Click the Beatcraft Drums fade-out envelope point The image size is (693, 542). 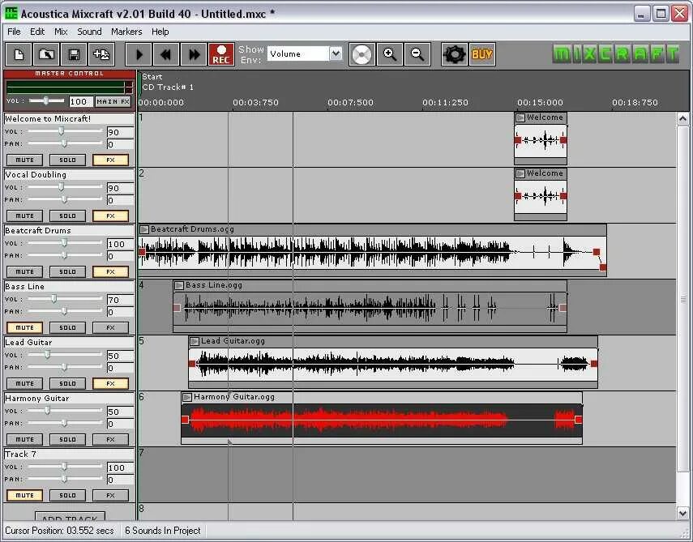point(603,267)
